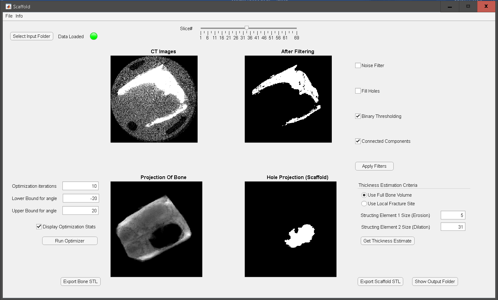Click the Hole Projection (Scaffold) image
The width and height of the screenshot is (498, 300).
coord(291,229)
